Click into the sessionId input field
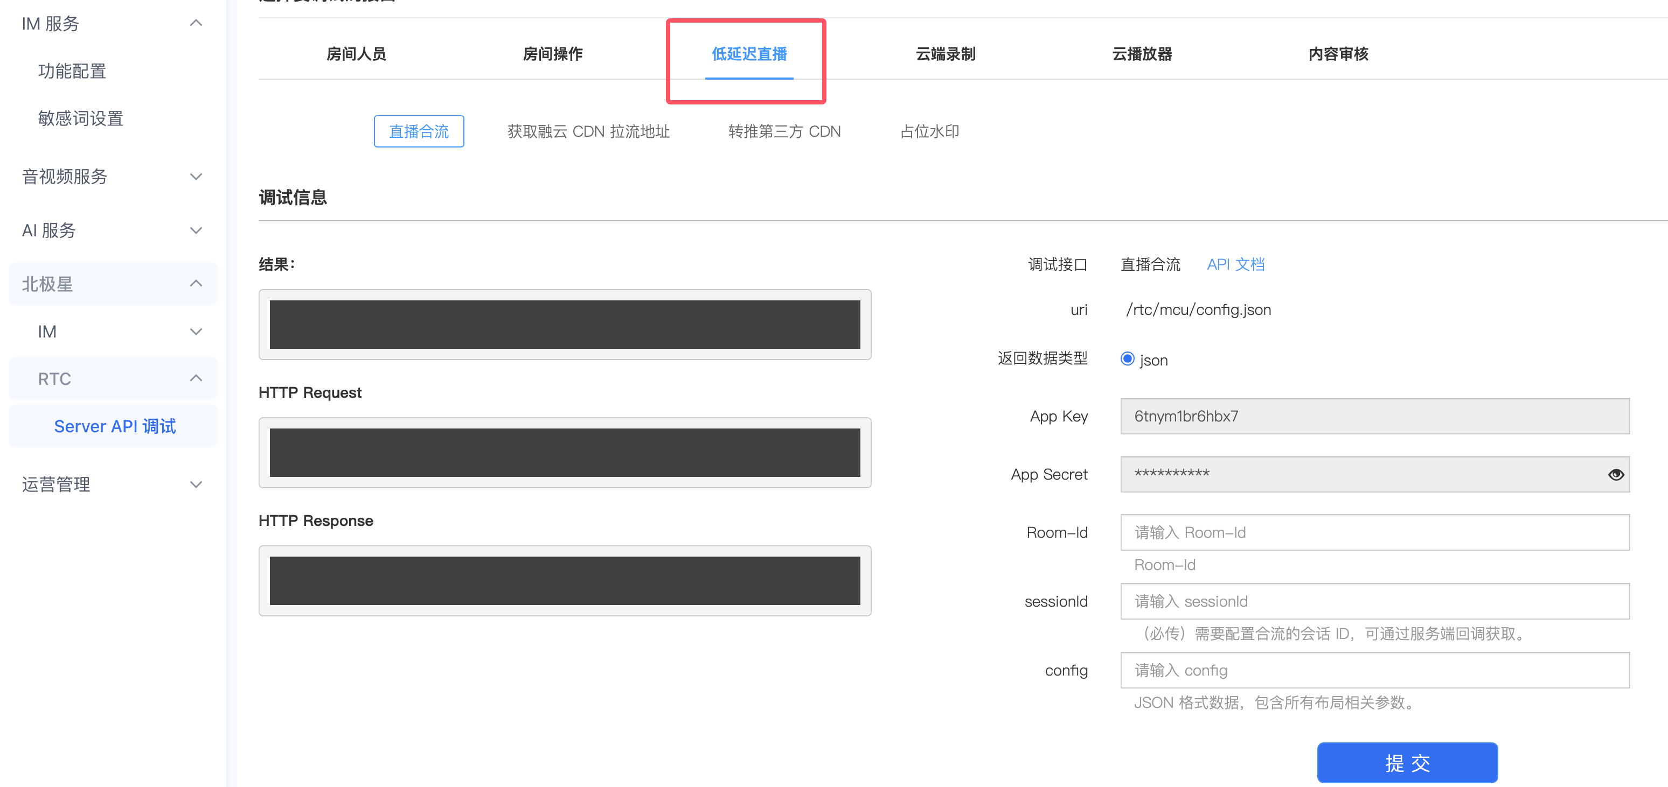 point(1375,601)
